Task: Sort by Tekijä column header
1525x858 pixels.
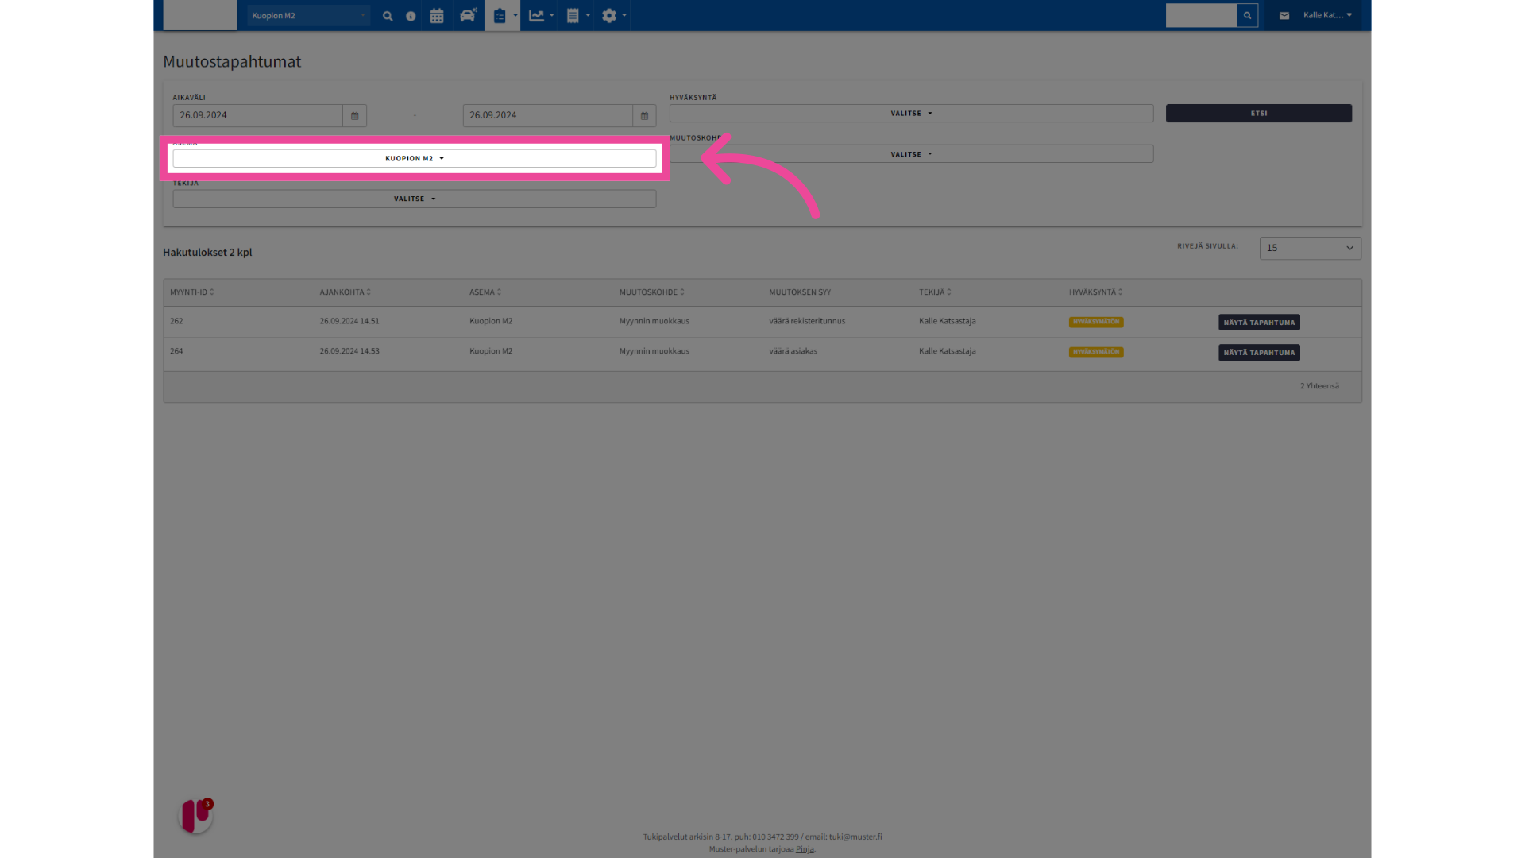Action: (935, 292)
